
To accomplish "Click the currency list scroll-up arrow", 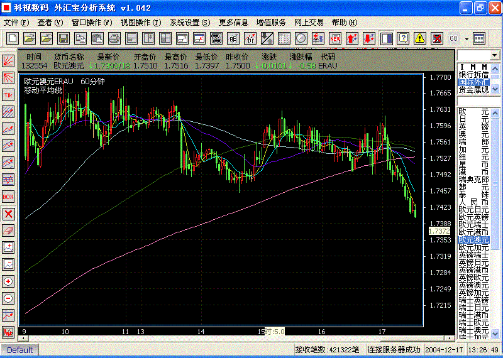I will pos(495,113).
